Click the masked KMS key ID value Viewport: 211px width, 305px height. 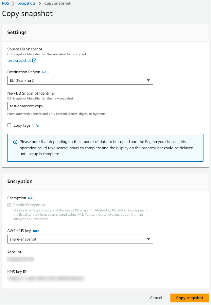46,279
